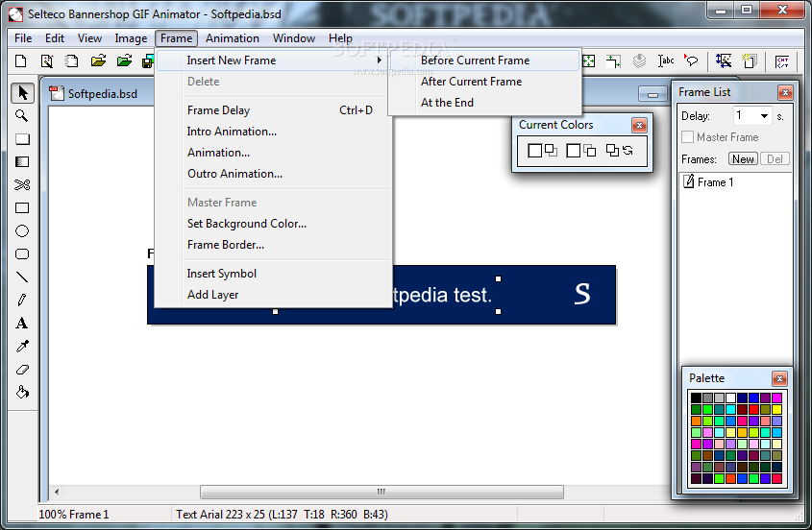The width and height of the screenshot is (812, 530).
Task: Open the View menu
Action: point(89,38)
